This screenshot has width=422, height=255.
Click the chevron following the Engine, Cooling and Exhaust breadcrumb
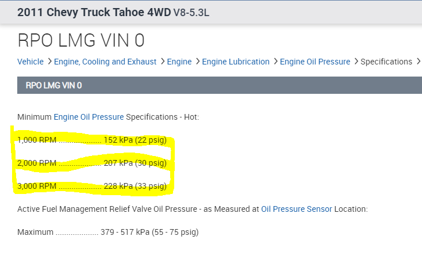[162, 62]
